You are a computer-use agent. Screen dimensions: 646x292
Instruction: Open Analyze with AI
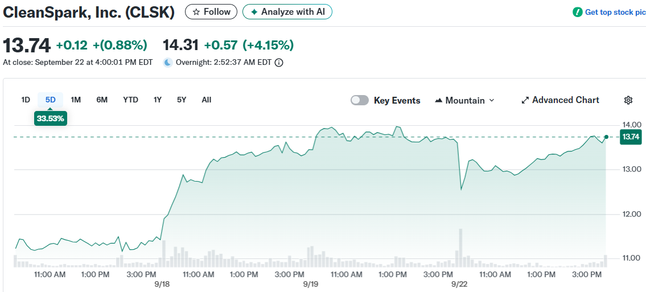click(x=287, y=12)
